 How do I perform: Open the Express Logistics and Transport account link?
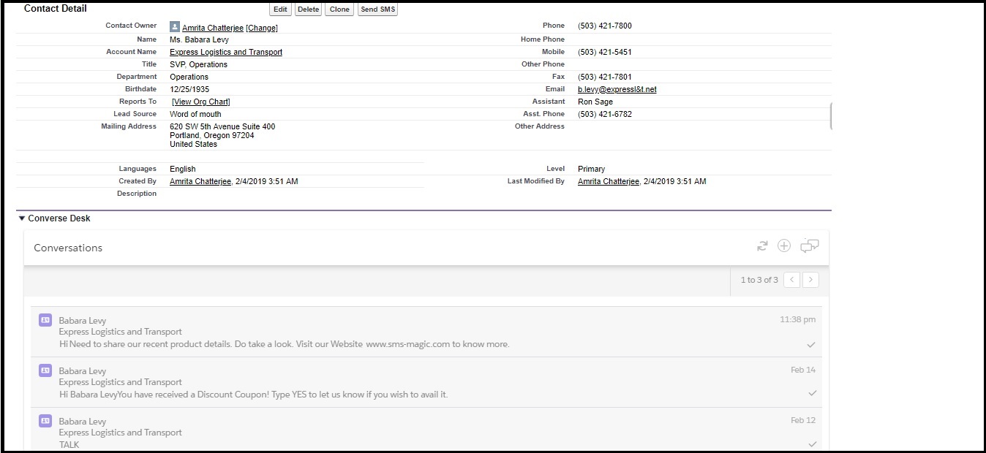click(226, 53)
